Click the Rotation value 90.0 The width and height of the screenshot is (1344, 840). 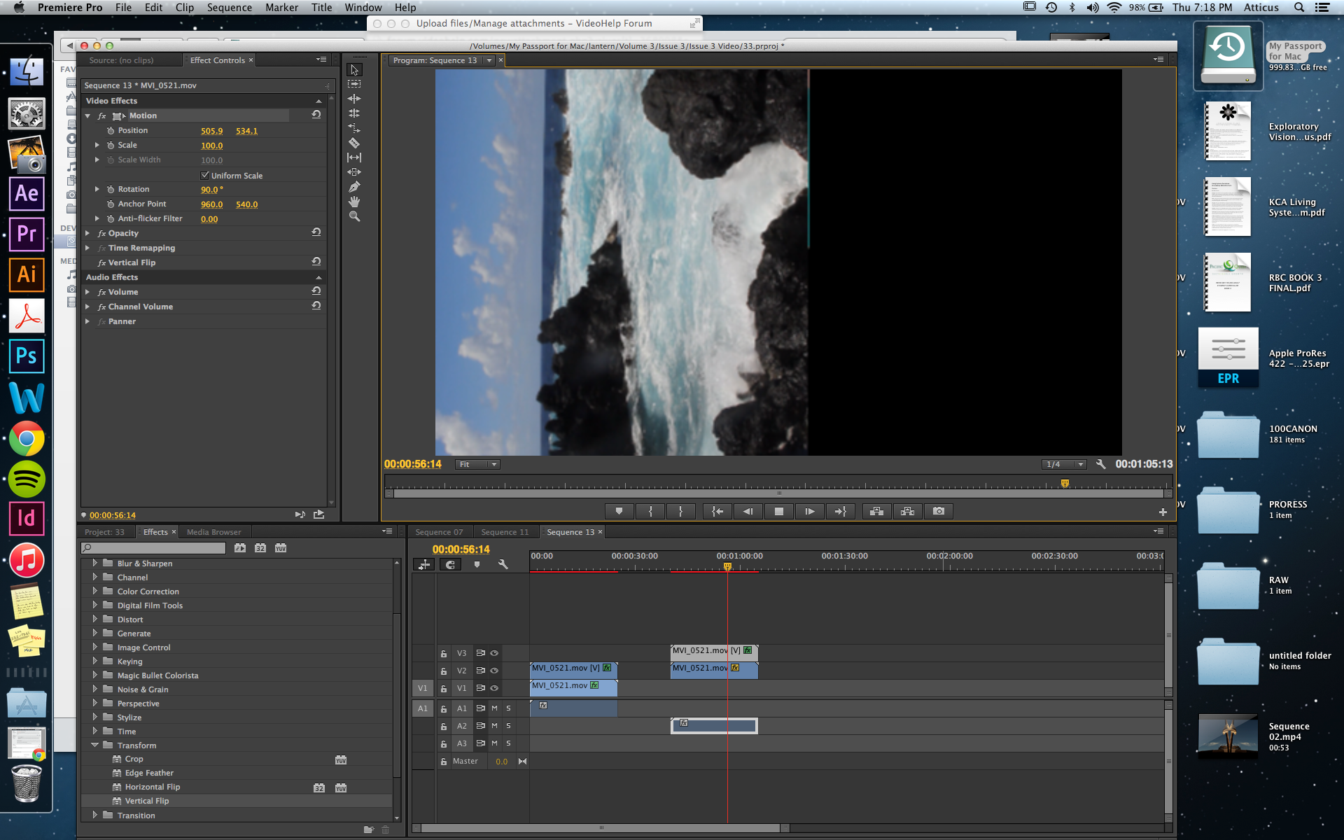point(209,190)
